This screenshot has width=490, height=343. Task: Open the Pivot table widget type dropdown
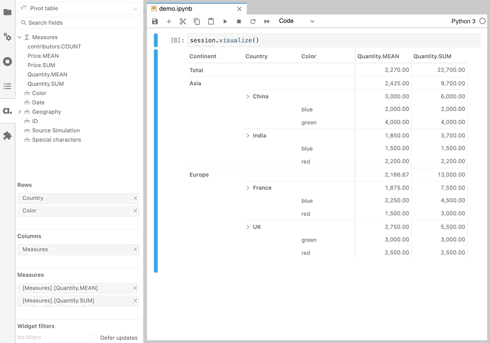click(79, 8)
